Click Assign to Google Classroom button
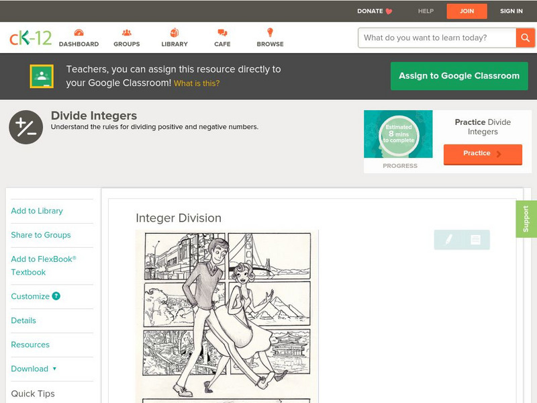This screenshot has height=403, width=537. point(459,76)
